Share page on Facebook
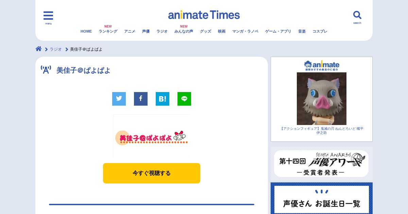This screenshot has width=408, height=214. point(141,99)
